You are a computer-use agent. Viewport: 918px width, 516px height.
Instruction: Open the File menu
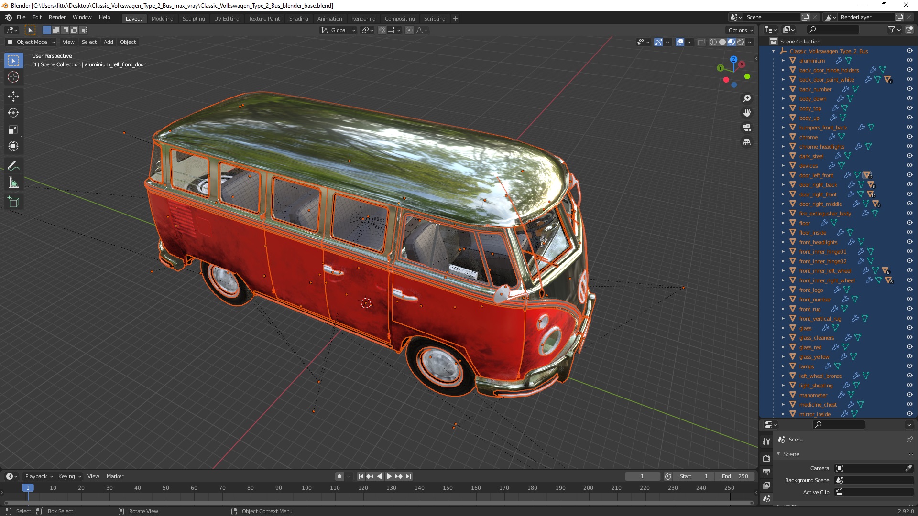pos(21,17)
